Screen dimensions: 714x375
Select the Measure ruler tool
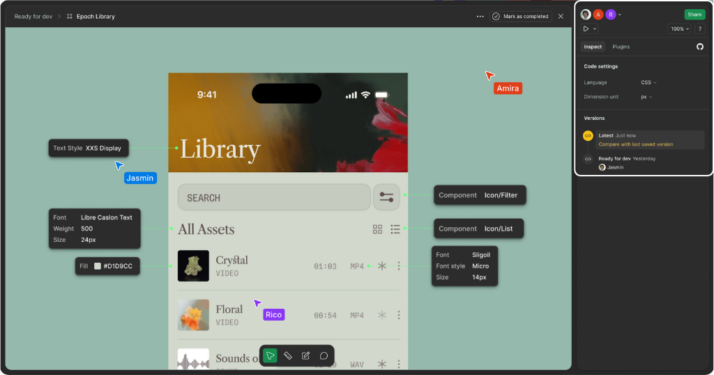(288, 356)
